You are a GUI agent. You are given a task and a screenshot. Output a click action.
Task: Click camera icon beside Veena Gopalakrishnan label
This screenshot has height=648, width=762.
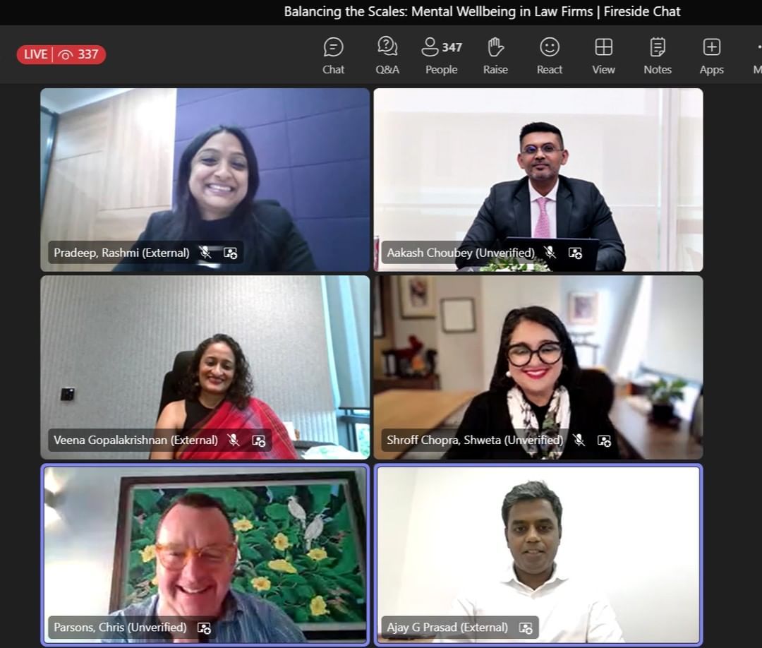(259, 440)
